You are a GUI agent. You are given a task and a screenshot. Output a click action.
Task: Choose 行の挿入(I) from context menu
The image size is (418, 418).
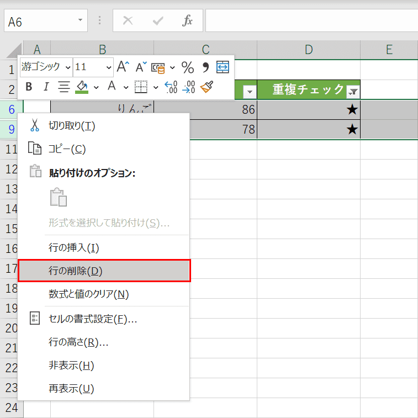[104, 248]
